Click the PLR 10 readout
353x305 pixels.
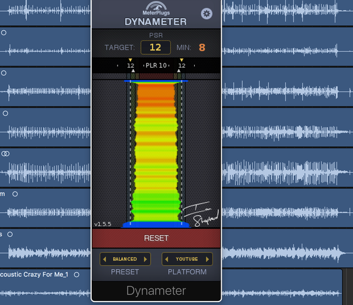[156, 66]
